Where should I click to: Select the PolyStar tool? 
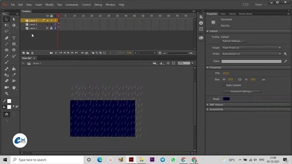(14, 50)
